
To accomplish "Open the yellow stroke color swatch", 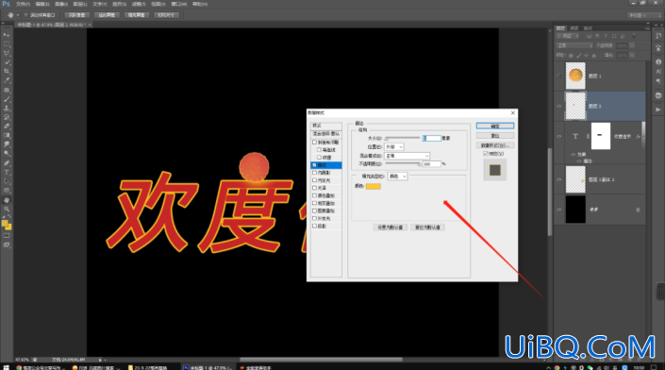I will (x=374, y=186).
